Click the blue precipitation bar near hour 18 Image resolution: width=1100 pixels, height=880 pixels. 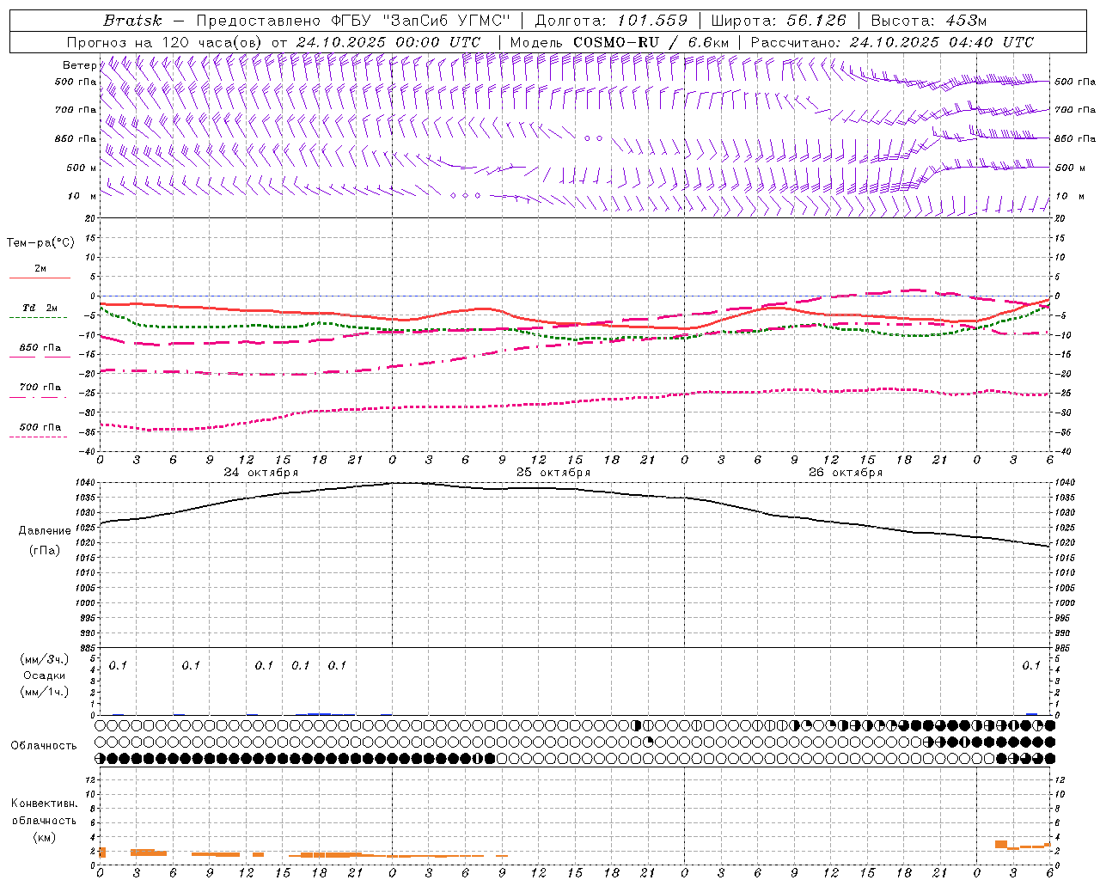319,713
